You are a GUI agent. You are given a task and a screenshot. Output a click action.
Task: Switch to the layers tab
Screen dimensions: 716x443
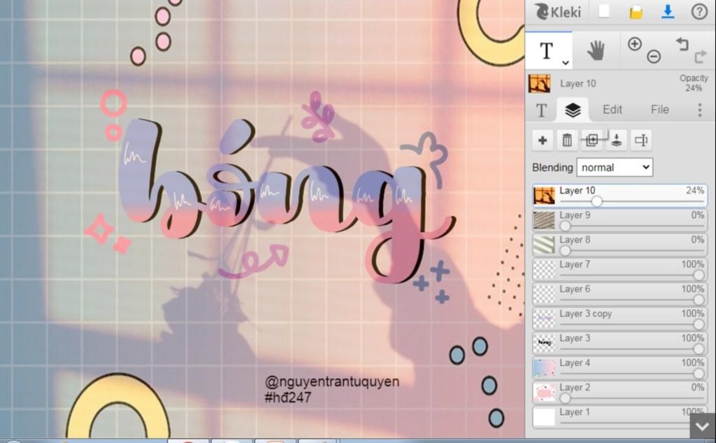(x=573, y=110)
